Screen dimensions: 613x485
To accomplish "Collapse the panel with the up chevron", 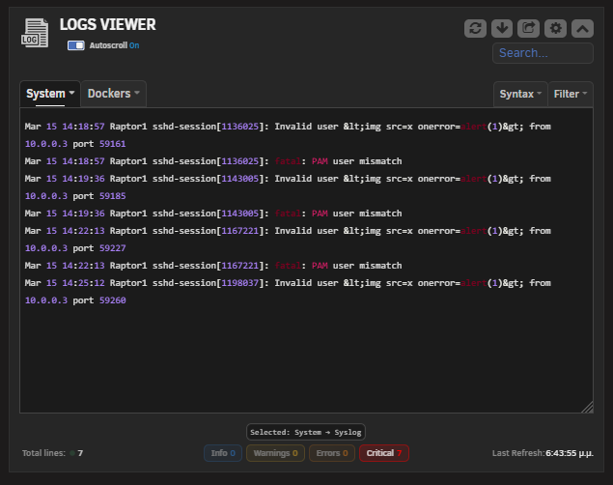I will pos(582,29).
